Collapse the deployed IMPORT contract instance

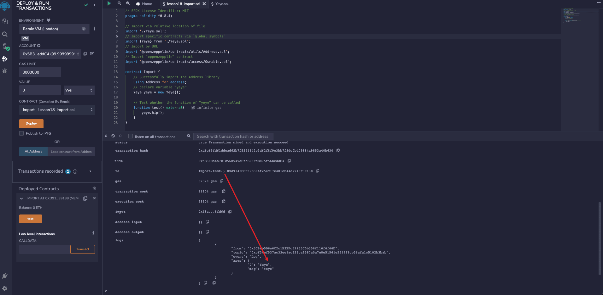click(21, 198)
